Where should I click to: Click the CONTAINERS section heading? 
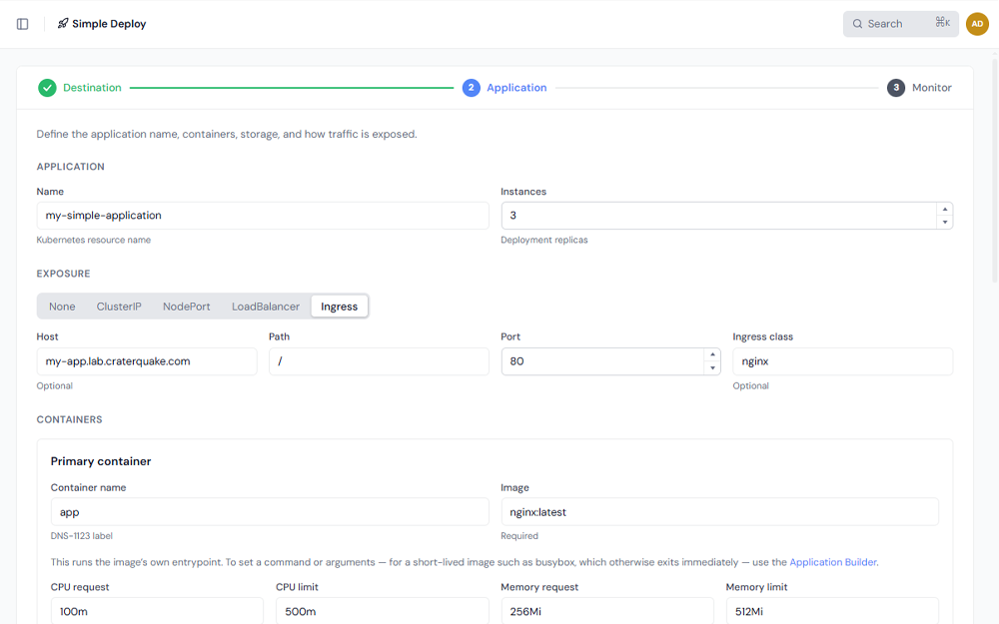point(70,419)
